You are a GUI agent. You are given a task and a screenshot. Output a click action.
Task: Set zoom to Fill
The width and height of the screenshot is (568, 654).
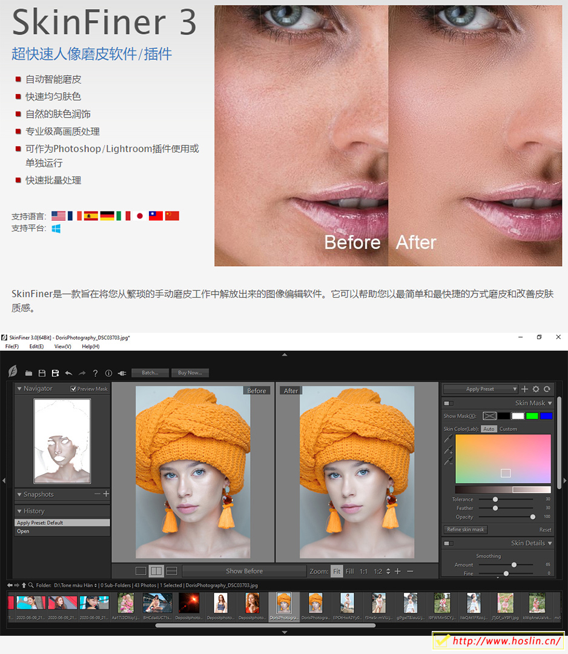pyautogui.click(x=349, y=571)
